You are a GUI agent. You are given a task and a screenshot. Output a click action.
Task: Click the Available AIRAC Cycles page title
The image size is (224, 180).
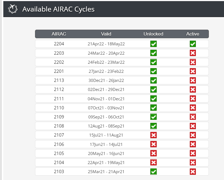point(58,9)
